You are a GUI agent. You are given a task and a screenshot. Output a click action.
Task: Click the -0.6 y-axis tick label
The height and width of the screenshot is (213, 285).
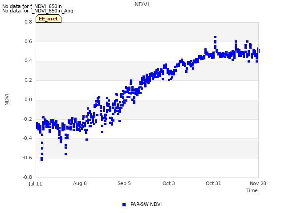[28, 158]
